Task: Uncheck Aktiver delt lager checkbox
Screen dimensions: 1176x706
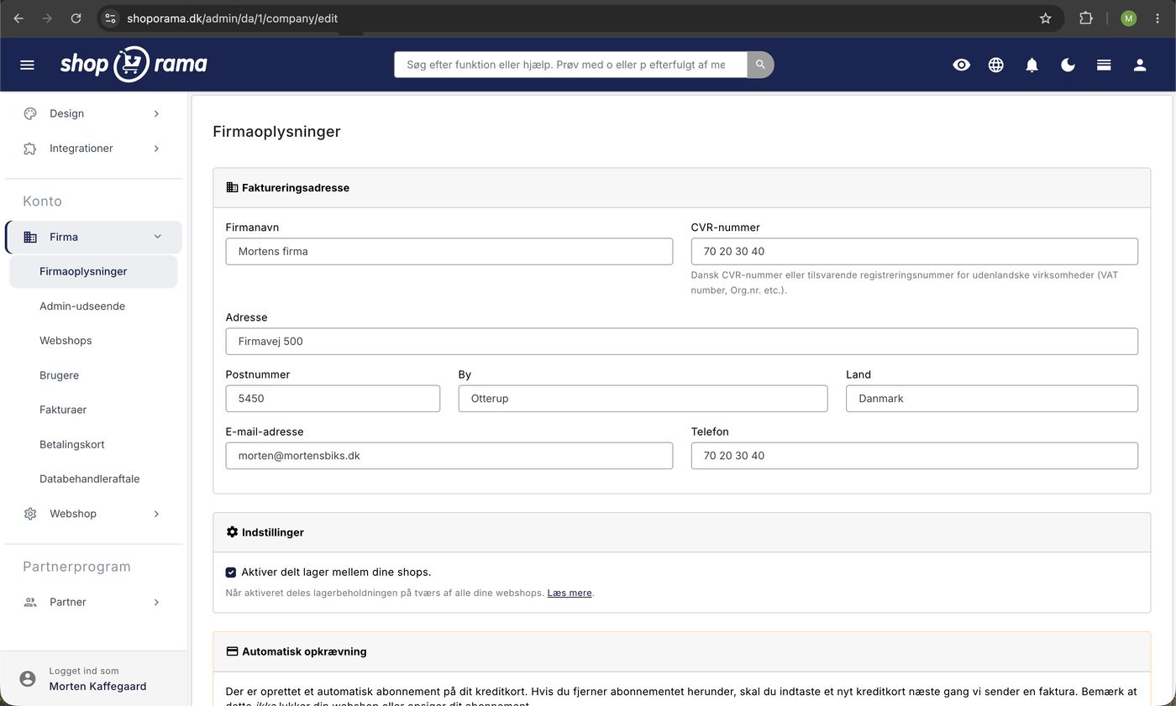Action: (x=231, y=573)
